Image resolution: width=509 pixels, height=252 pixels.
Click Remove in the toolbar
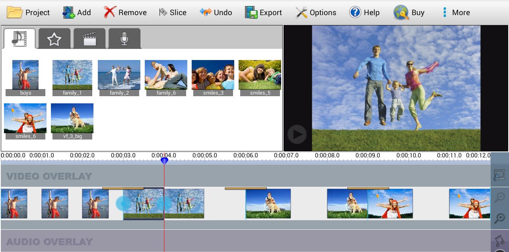pos(125,12)
